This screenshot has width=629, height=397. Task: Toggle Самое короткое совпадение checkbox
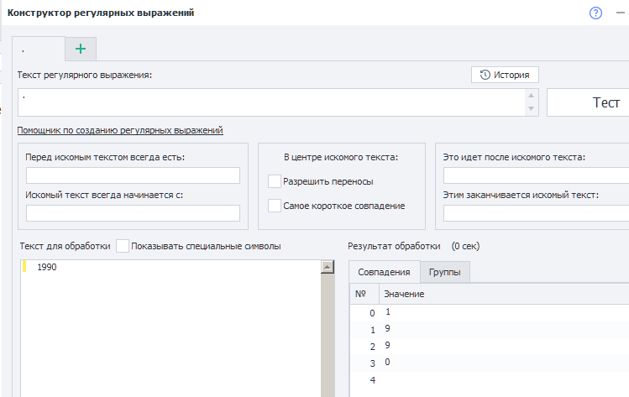(275, 206)
